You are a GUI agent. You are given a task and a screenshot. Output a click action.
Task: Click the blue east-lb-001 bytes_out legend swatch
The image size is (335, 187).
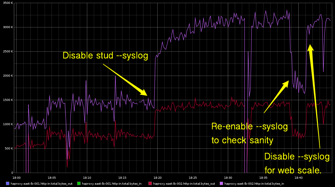[7, 183]
